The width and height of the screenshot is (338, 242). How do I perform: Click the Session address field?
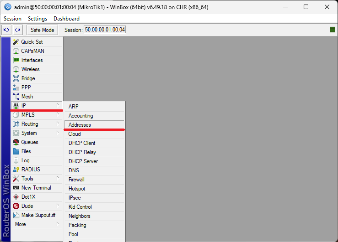pyautogui.click(x=104, y=30)
